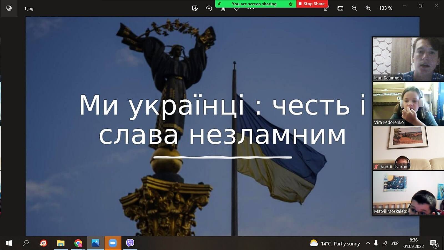The image size is (444, 250).
Task: Select Vira Fedorenko's video tile
Action: (408, 104)
